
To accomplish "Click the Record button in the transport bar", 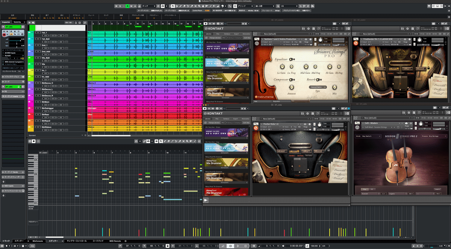I will tap(245, 246).
